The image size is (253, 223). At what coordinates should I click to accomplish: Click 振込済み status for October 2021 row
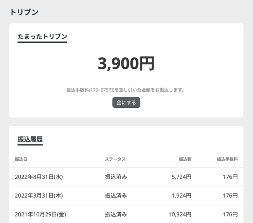click(116, 214)
